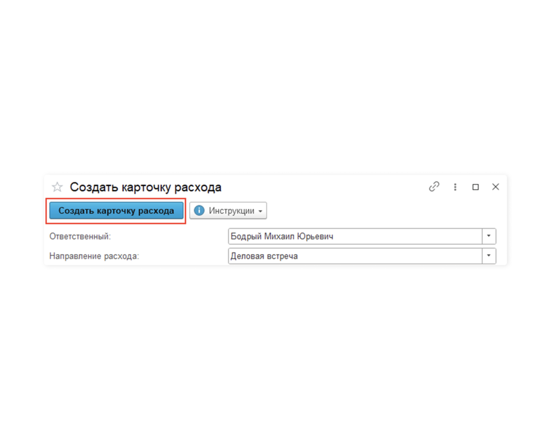Expand the Направление расхода dropdown arrow
This screenshot has width=551, height=440.
coord(489,256)
